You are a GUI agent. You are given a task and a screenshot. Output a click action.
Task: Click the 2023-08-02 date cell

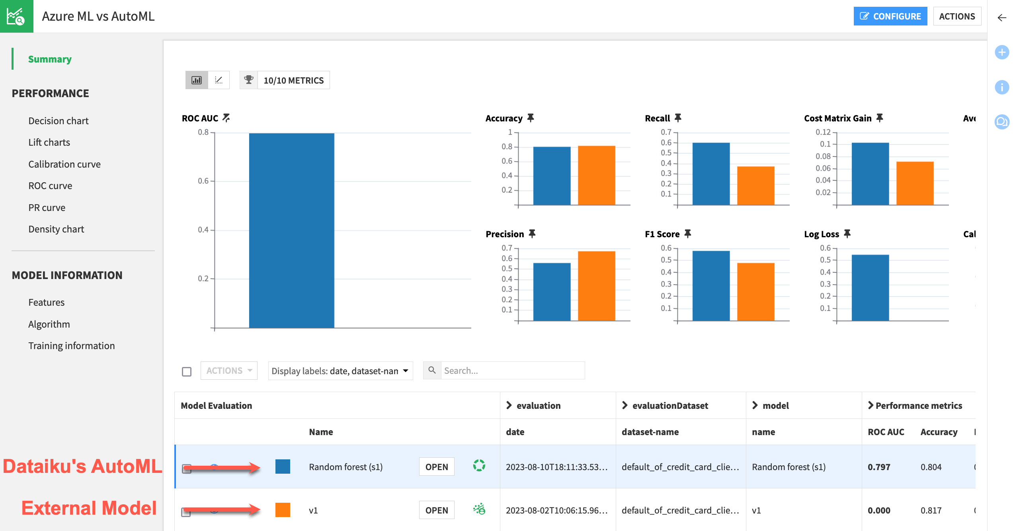click(x=556, y=510)
